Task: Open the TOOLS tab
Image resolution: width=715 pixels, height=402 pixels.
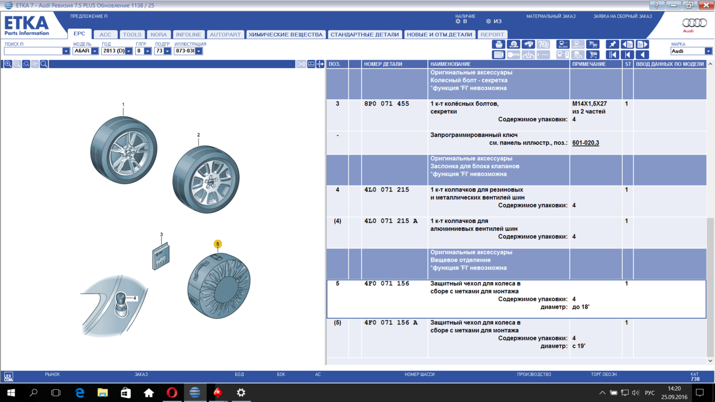Action: click(x=132, y=35)
